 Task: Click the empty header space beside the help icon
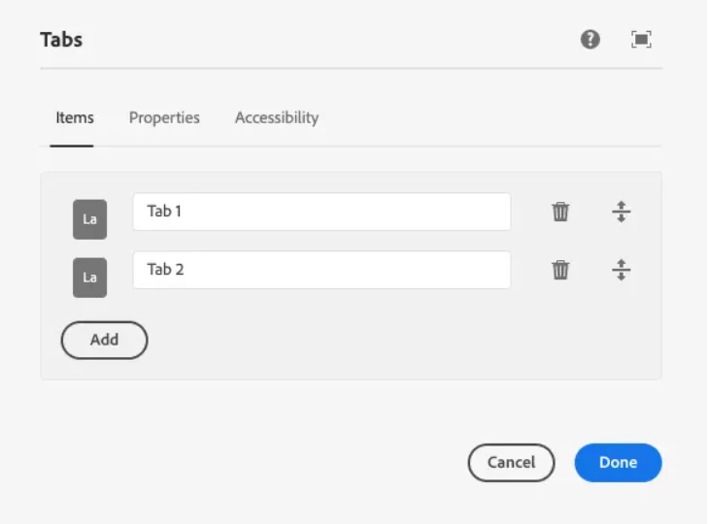pyautogui.click(x=388, y=40)
